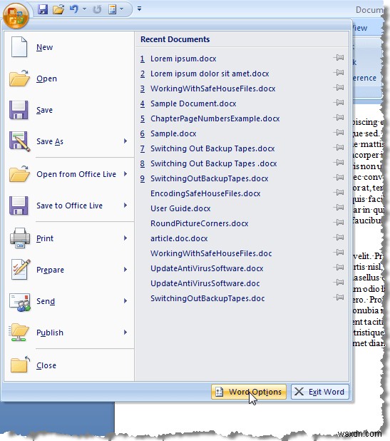This screenshot has height=441, width=390.
Task: Click the round Office button logo
Action: pos(16,16)
